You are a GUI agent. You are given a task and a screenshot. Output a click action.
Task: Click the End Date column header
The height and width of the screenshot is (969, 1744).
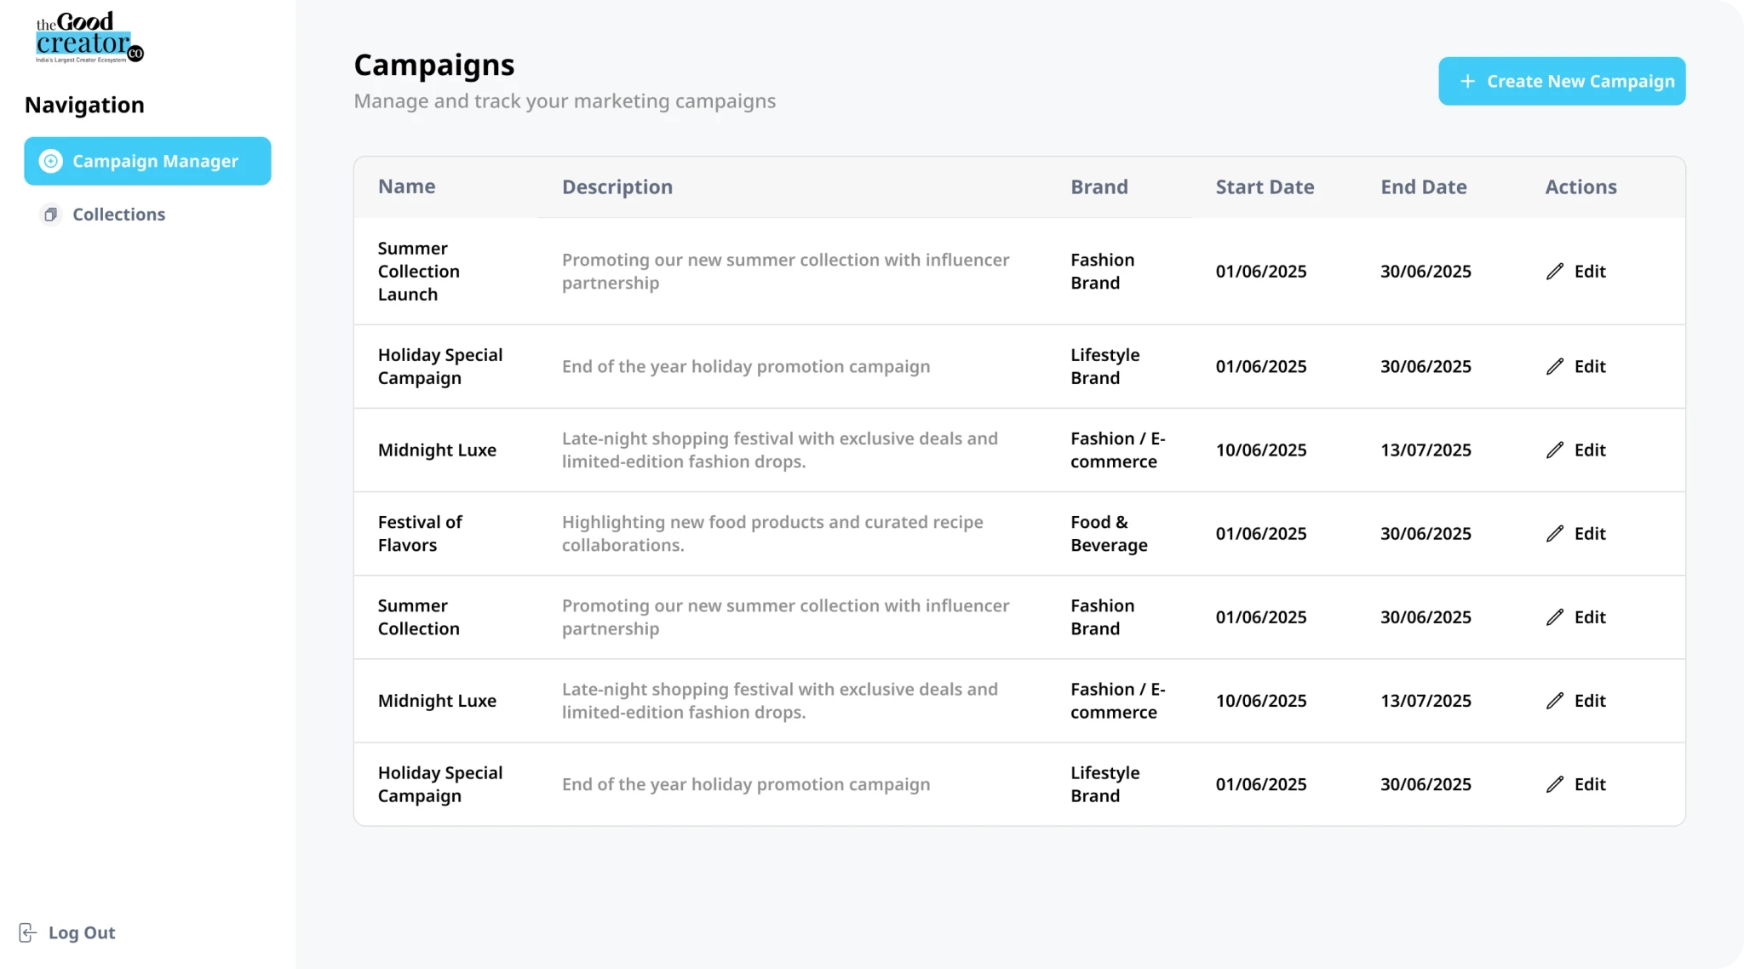pos(1423,187)
